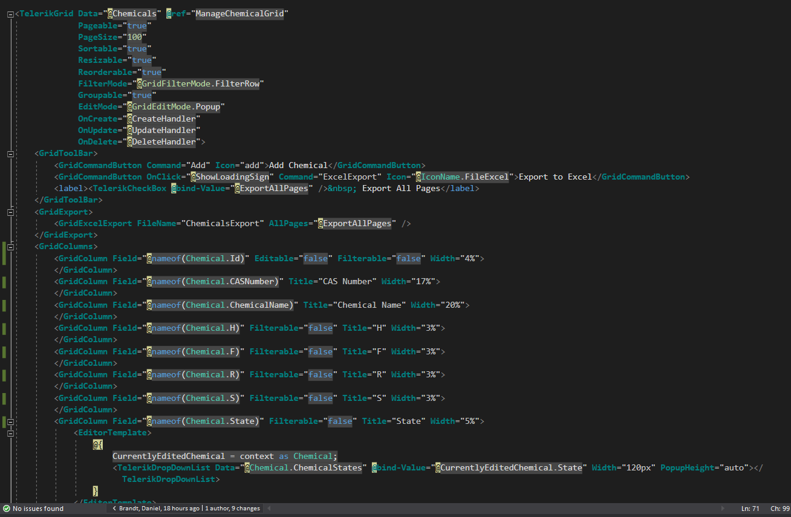This screenshot has height=517, width=791.
Task: Click the DeleteHandler reference
Action: (x=161, y=142)
